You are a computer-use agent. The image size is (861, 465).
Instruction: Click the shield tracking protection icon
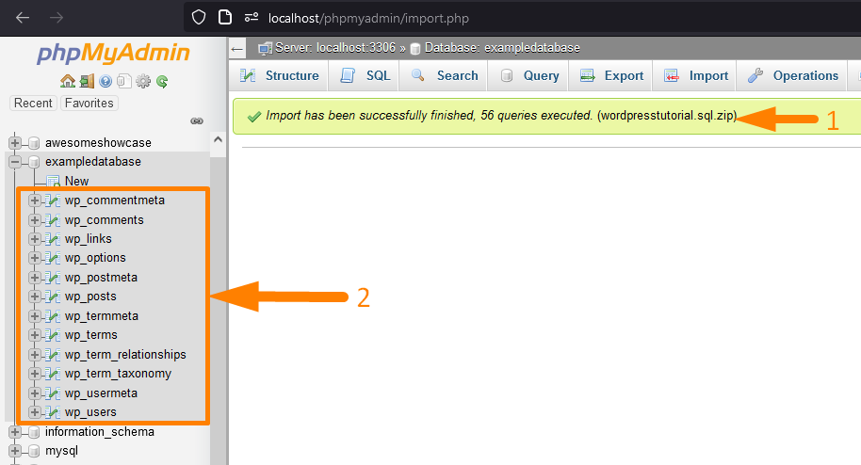tap(199, 18)
